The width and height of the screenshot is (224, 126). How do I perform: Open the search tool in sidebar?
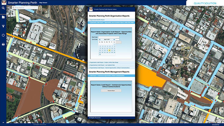(x=3, y=8)
